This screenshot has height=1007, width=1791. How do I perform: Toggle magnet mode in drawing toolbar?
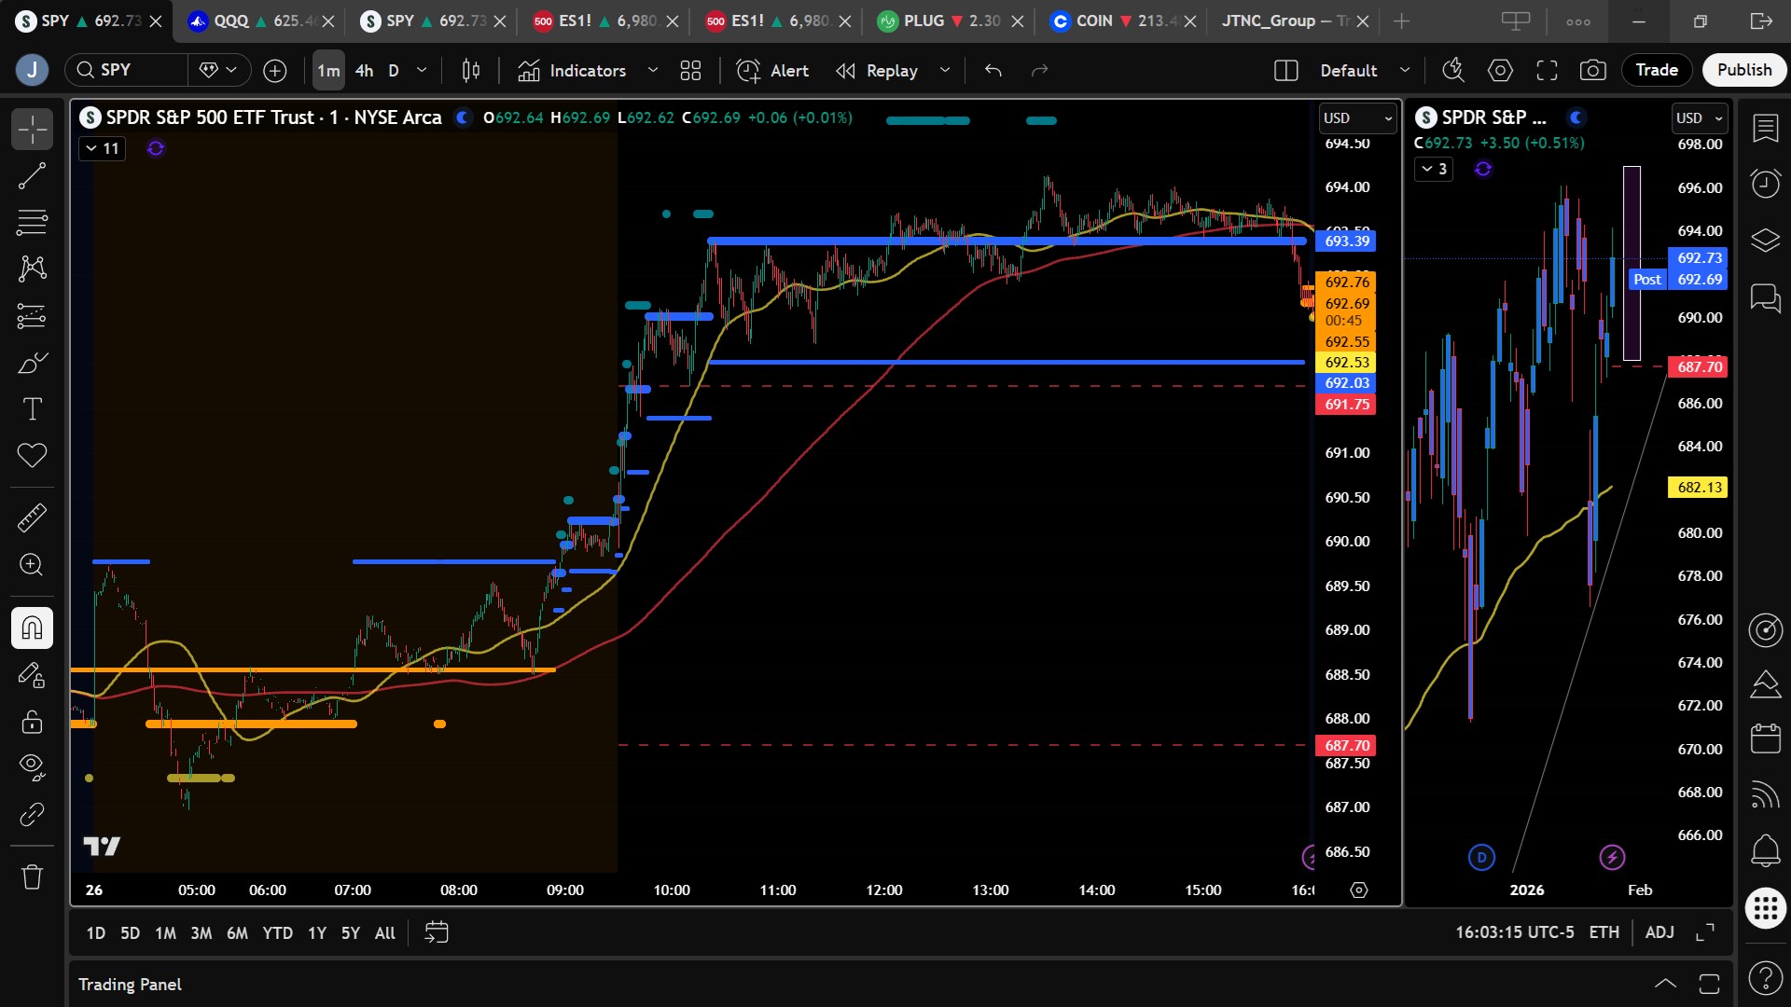coord(32,628)
